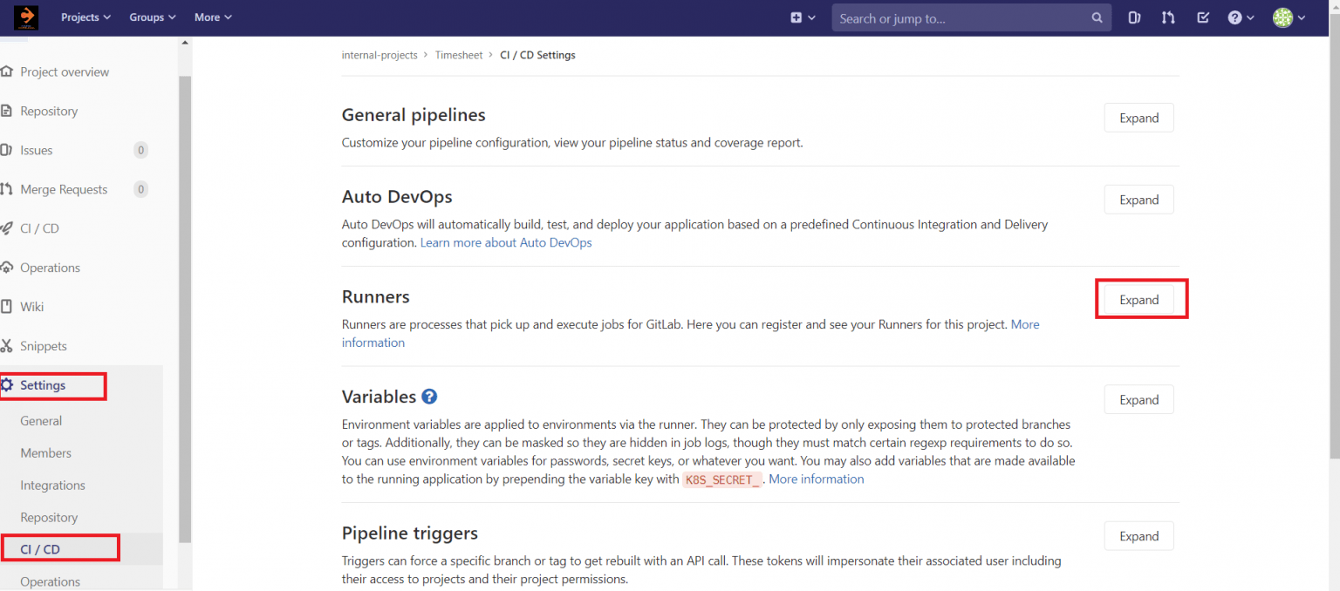
Task: Open the Help question mark menu
Action: point(1241,17)
